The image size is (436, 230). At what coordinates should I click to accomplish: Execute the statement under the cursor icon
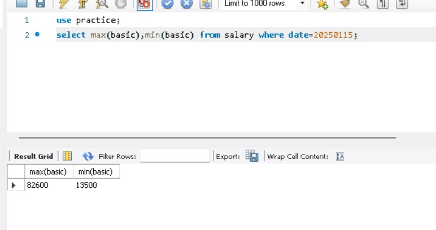tap(83, 3)
